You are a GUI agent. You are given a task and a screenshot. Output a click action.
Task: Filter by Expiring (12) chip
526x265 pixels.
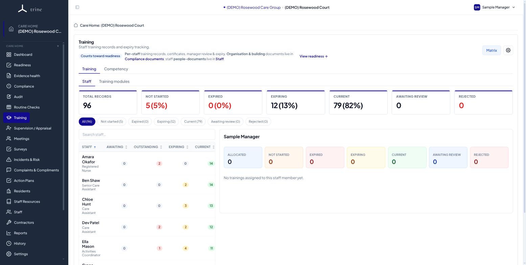point(166,122)
